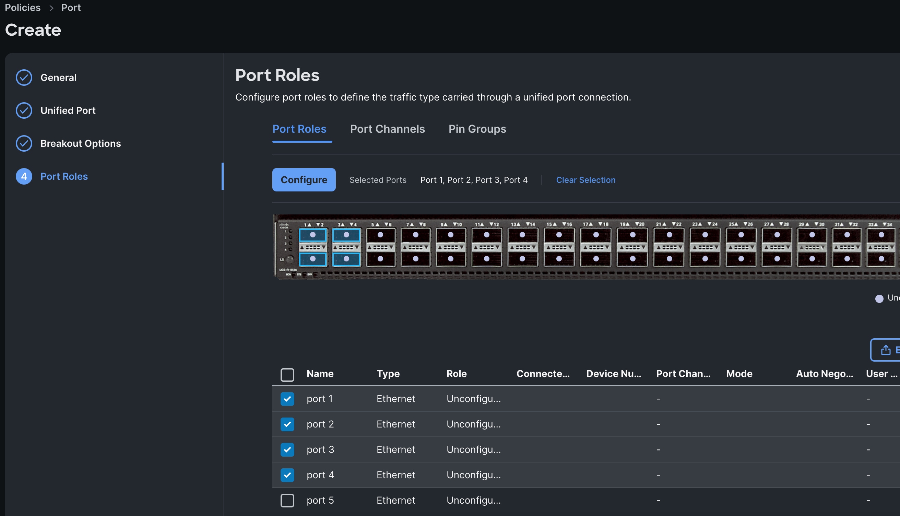900x516 pixels.
Task: Select port 7 on the chassis image
Action: tap(415, 234)
